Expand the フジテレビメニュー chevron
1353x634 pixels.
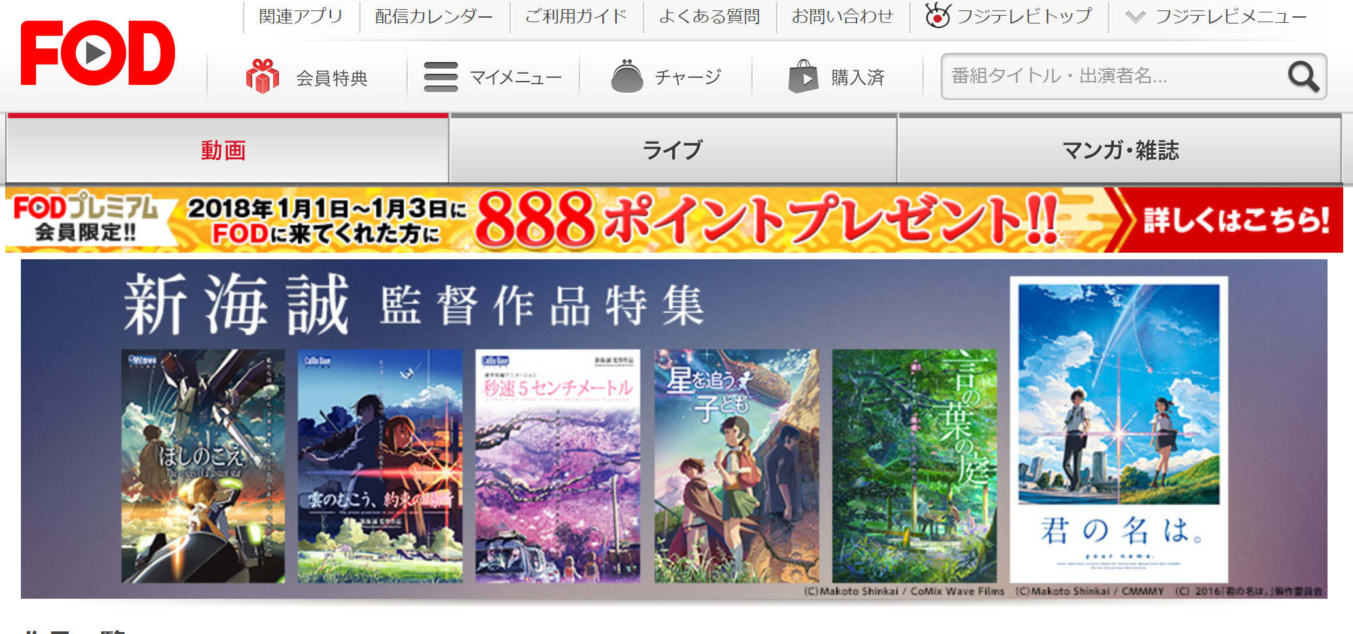(1135, 17)
